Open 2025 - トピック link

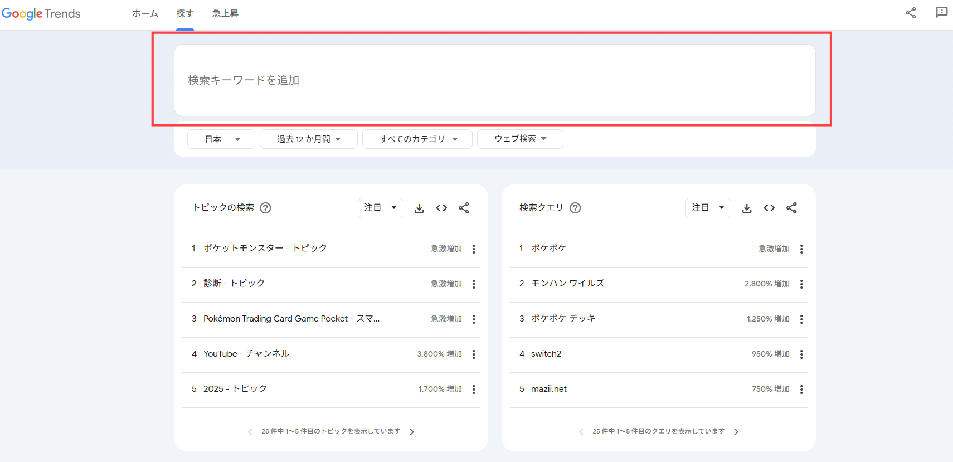coord(235,388)
